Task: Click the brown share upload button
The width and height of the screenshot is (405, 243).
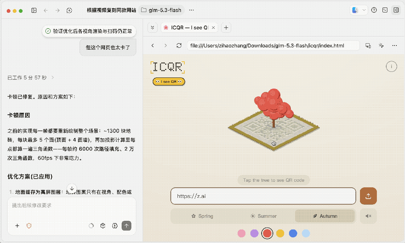Action: pyautogui.click(x=368, y=196)
